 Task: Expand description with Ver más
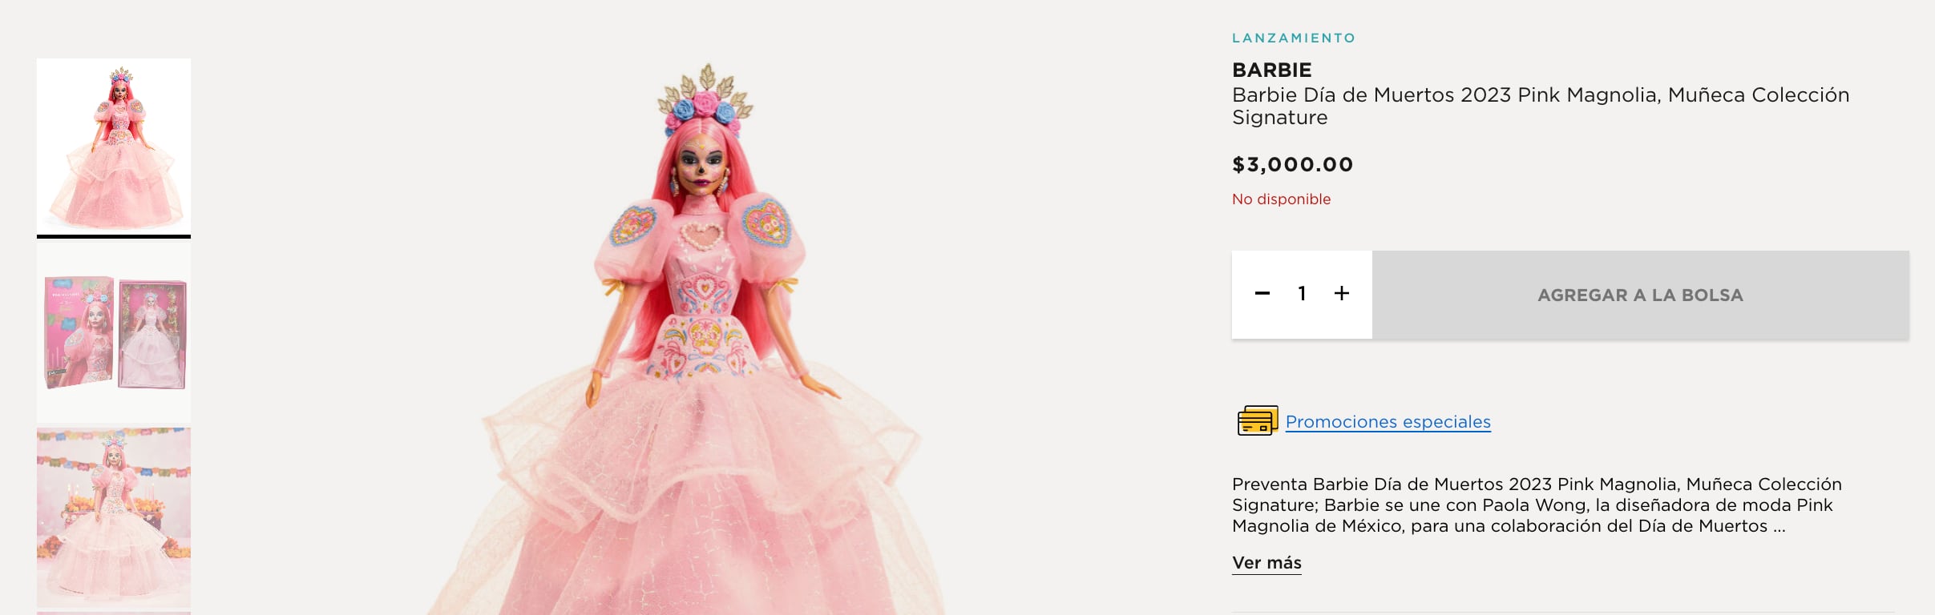pyautogui.click(x=1266, y=563)
